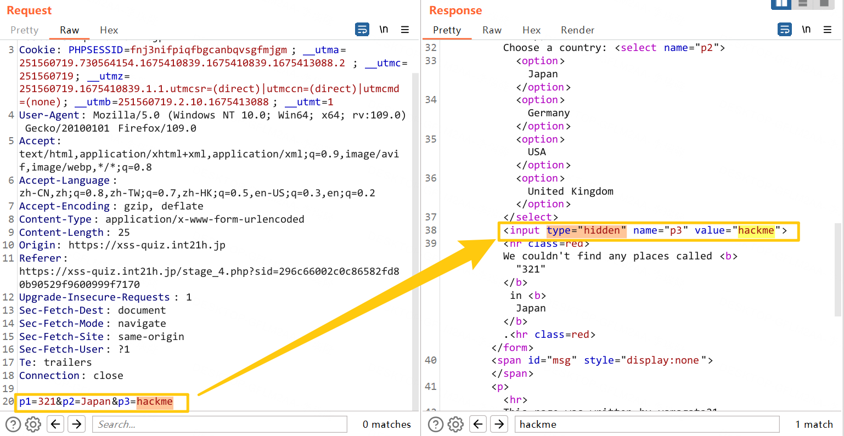Image resolution: width=844 pixels, height=436 pixels.
Task: Jump to next hackme match in Response
Action: (x=499, y=424)
